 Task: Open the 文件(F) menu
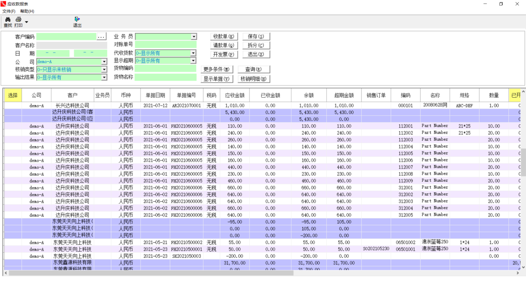(x=9, y=11)
